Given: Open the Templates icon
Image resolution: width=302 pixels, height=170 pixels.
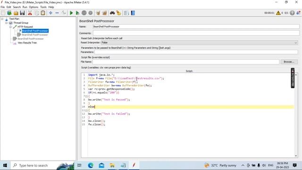Looking at the screenshot, I should [9, 13].
